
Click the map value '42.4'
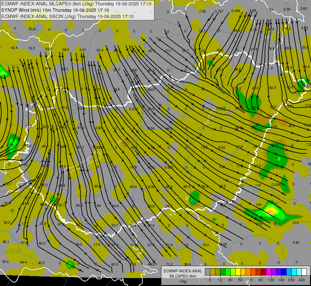tap(14, 48)
